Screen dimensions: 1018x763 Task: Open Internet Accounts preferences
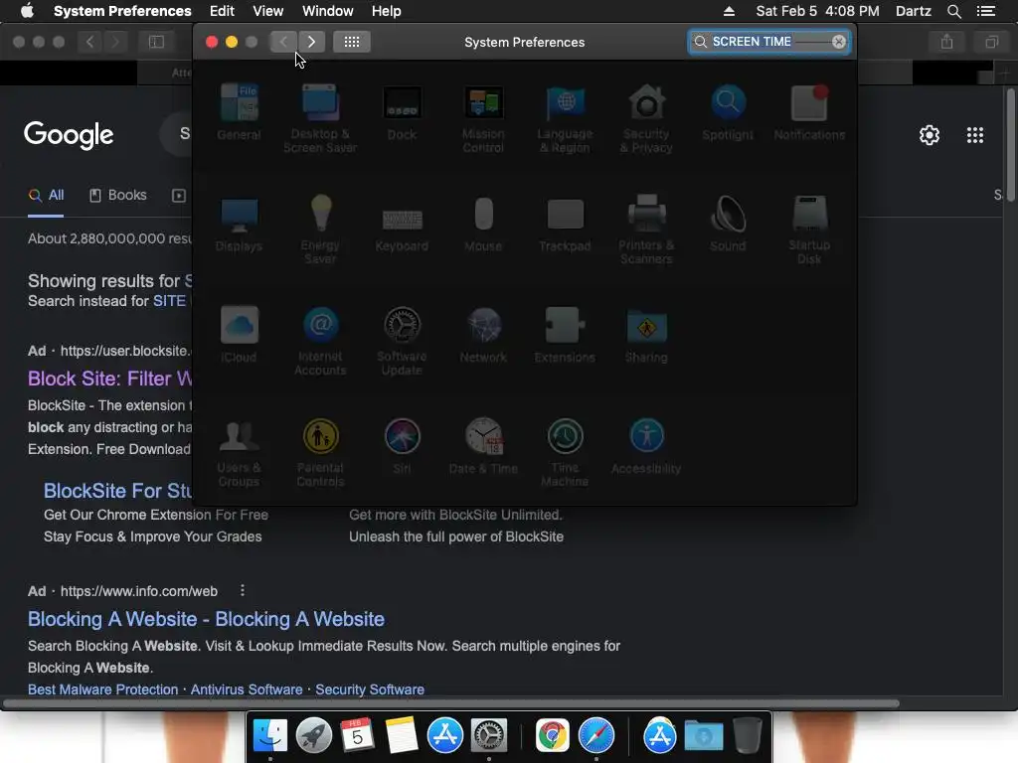[x=320, y=341]
